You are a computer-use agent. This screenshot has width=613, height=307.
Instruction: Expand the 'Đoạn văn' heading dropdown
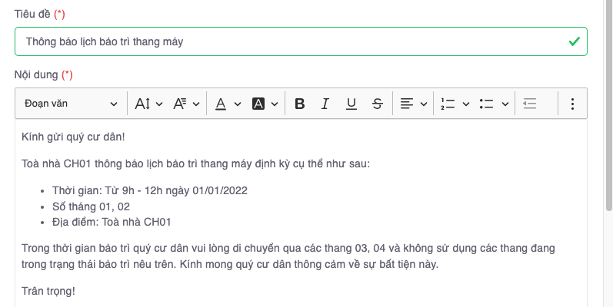[x=71, y=104]
